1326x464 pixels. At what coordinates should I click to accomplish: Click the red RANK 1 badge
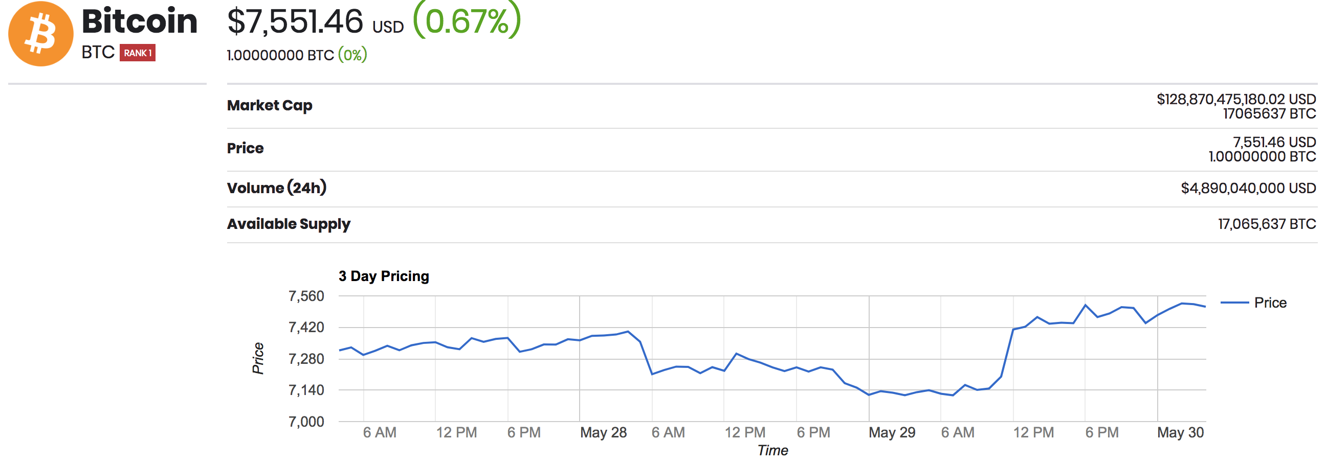138,53
